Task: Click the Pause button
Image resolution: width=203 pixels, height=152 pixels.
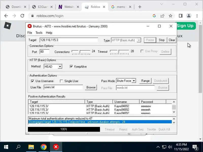Action: 150,40
